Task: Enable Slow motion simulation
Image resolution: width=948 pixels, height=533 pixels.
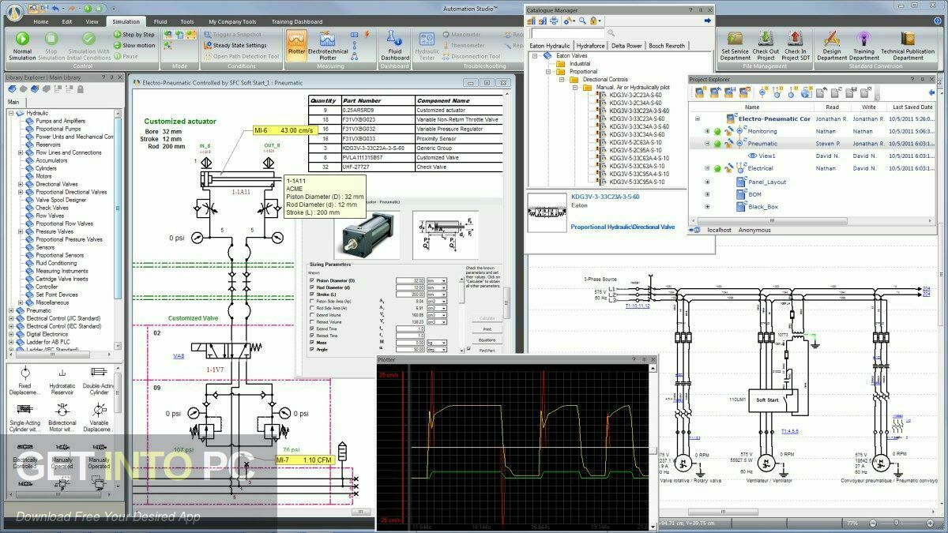Action: coord(134,46)
